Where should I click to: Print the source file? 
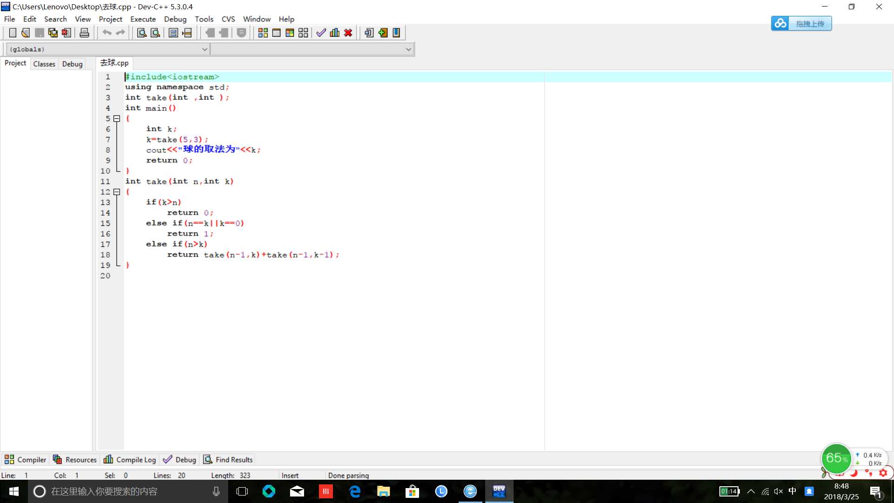coord(84,33)
